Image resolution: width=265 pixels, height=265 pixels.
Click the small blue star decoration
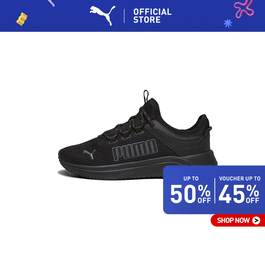(x=228, y=23)
